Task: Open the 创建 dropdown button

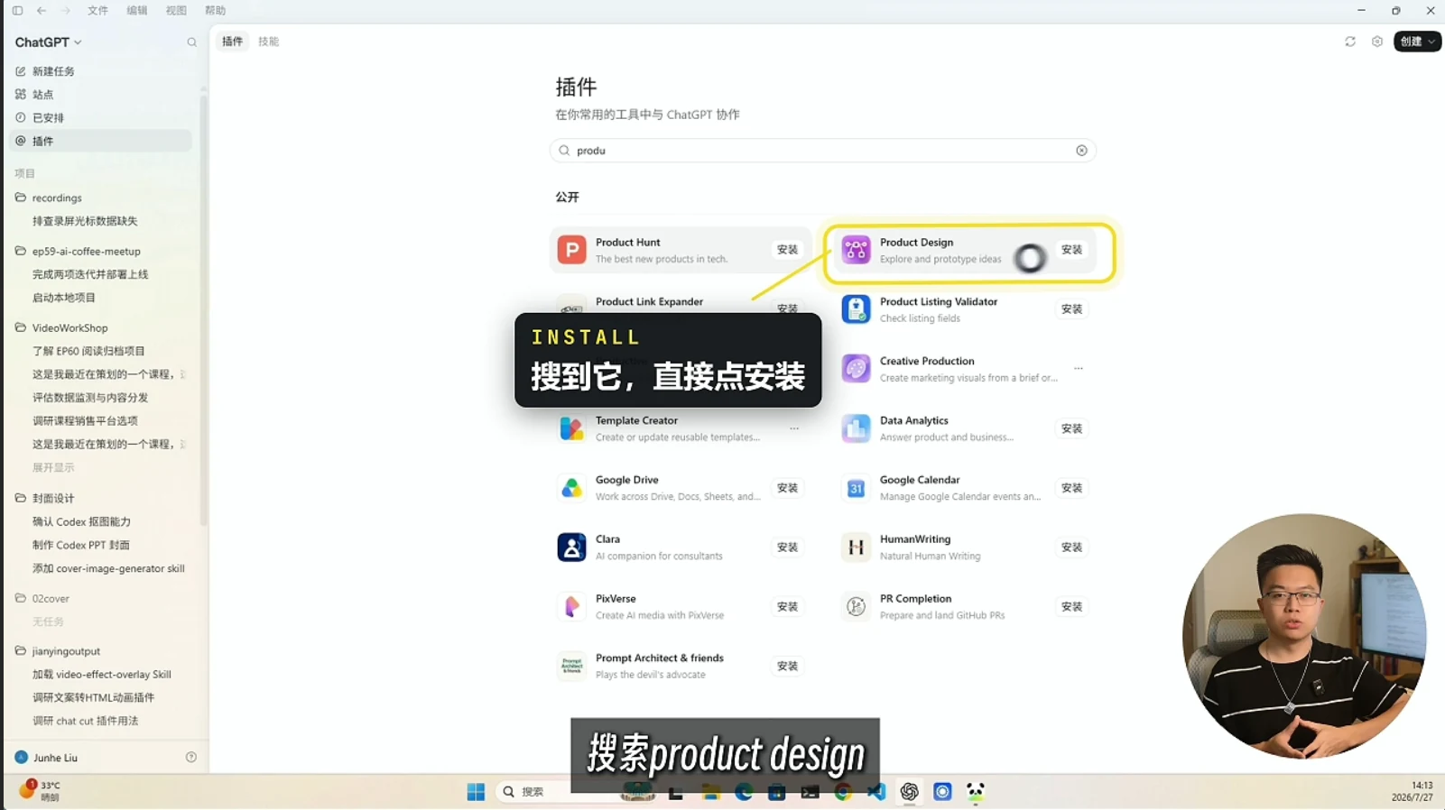Action: [1417, 41]
